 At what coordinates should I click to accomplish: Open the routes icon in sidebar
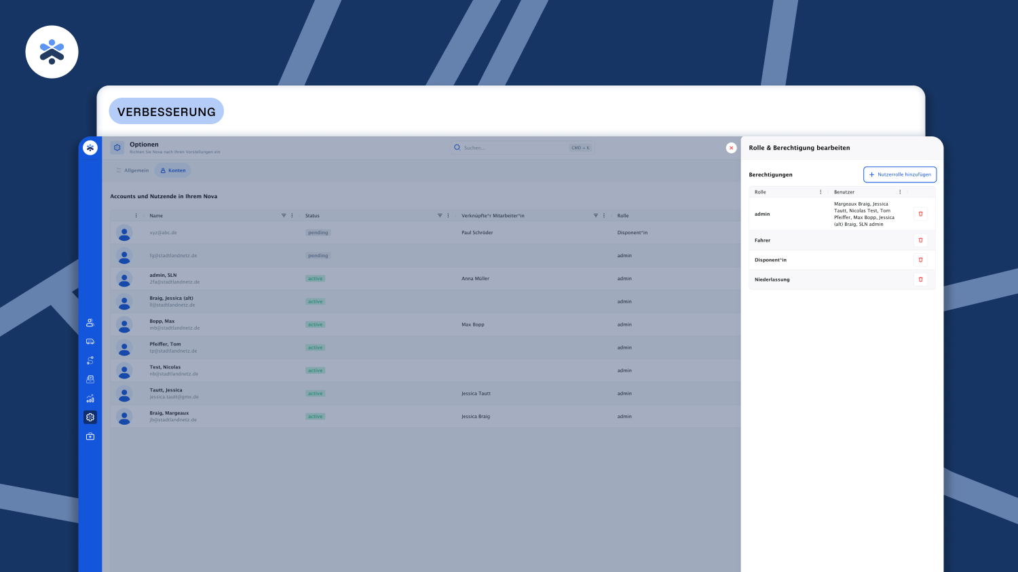pyautogui.click(x=90, y=361)
